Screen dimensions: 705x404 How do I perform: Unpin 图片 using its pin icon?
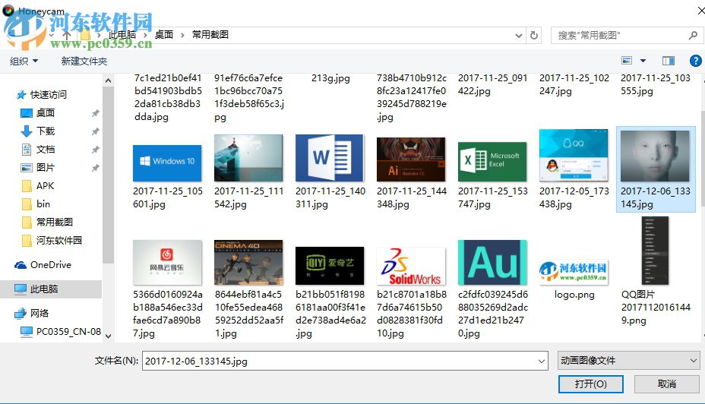(95, 168)
